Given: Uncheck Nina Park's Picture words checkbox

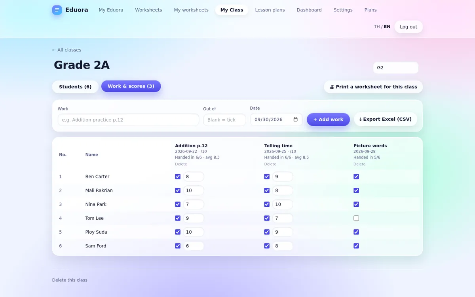Looking at the screenshot, I should pyautogui.click(x=356, y=204).
